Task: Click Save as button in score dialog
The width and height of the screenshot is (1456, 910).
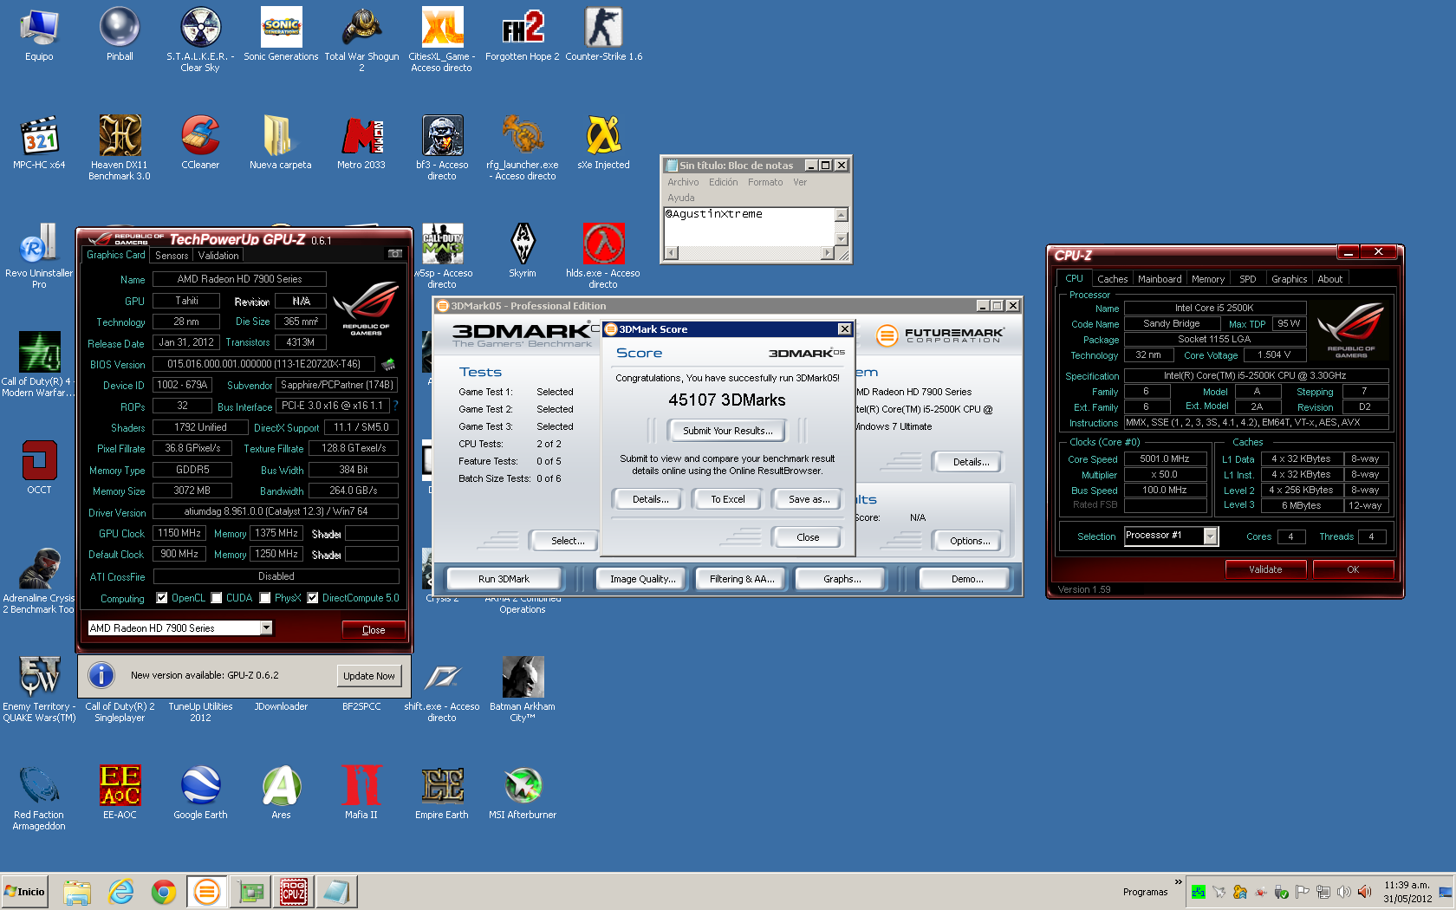Action: (x=809, y=499)
